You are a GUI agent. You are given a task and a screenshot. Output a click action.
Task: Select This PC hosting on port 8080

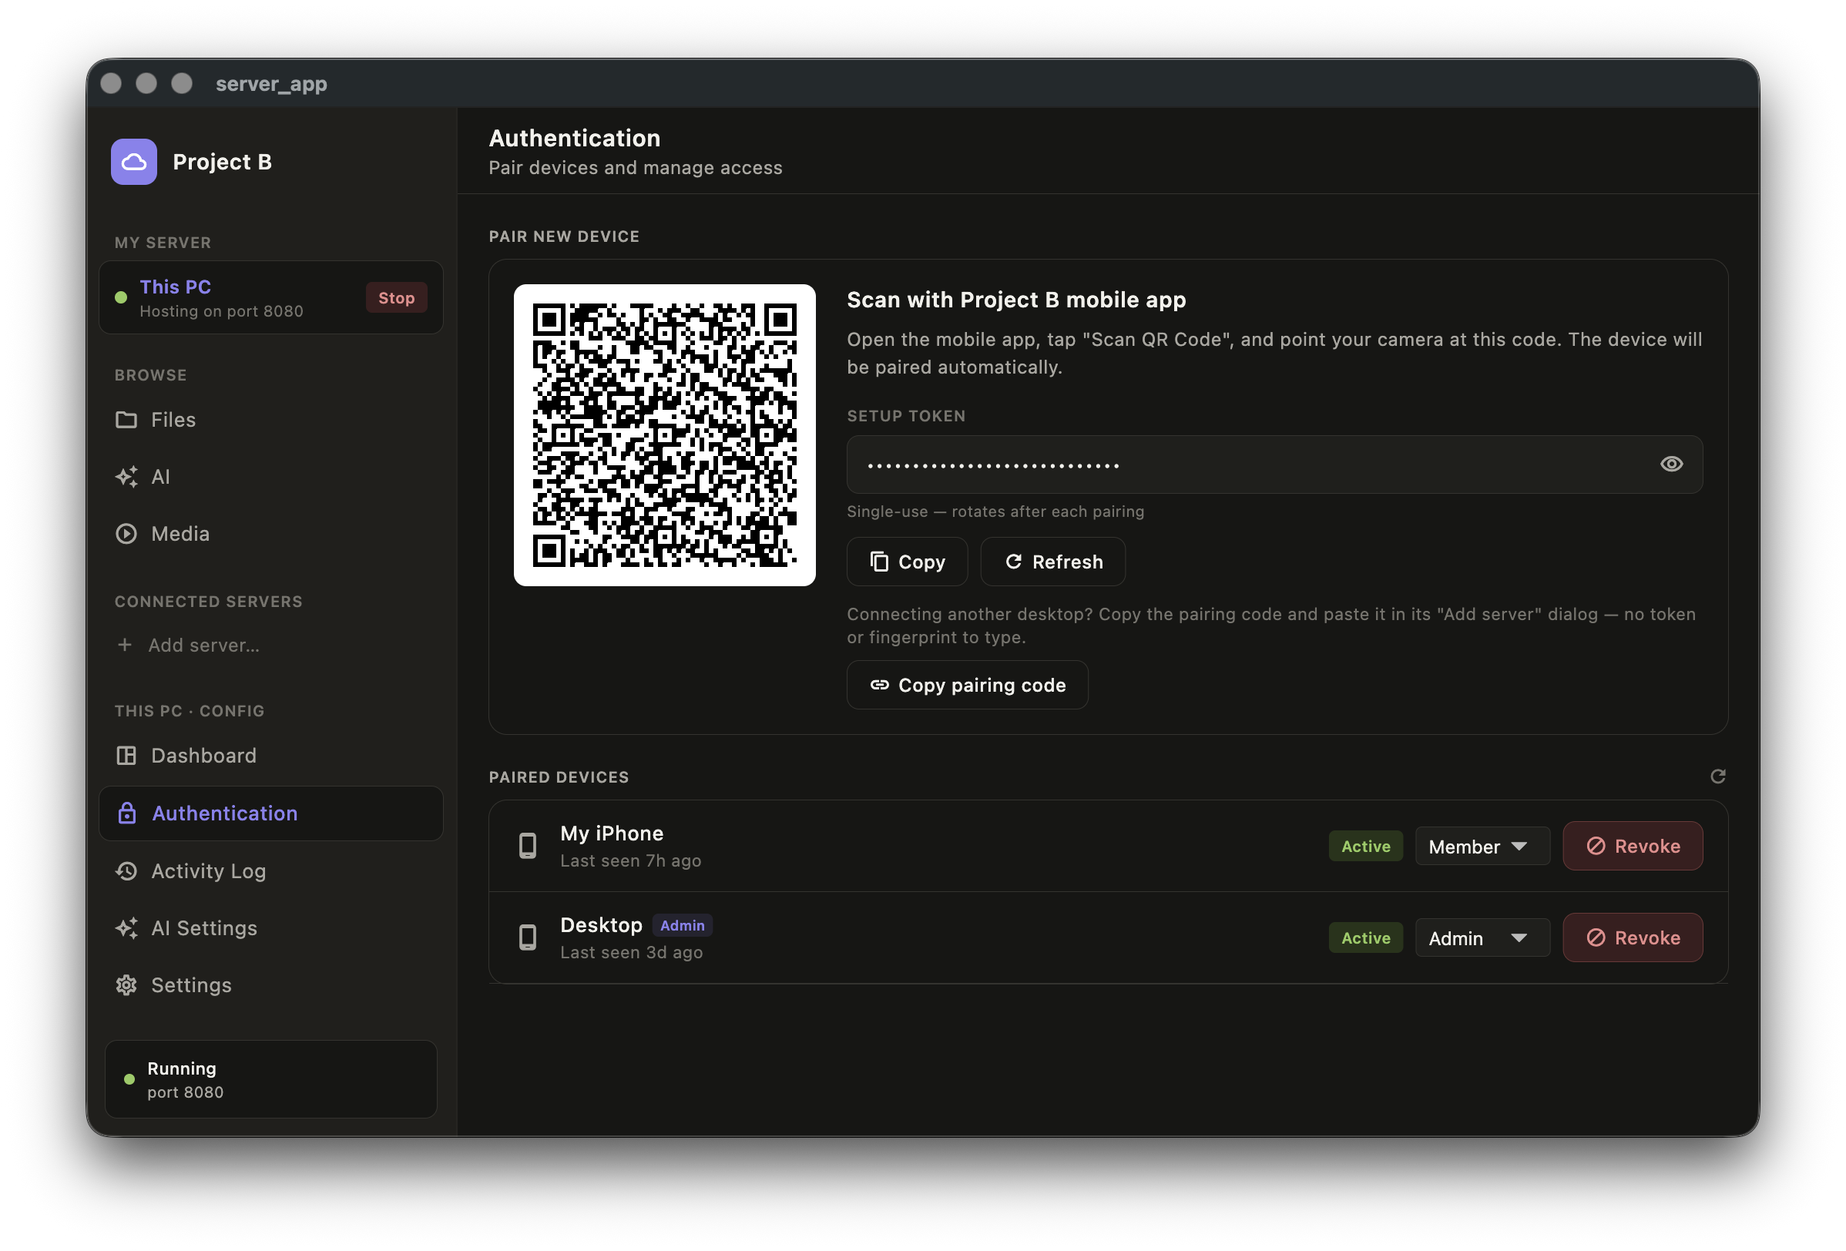click(x=270, y=298)
